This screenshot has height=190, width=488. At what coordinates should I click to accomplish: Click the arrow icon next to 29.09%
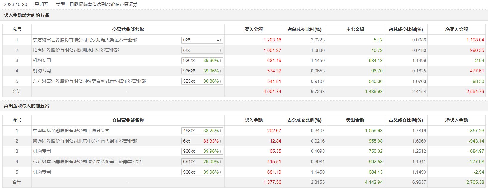(221, 162)
